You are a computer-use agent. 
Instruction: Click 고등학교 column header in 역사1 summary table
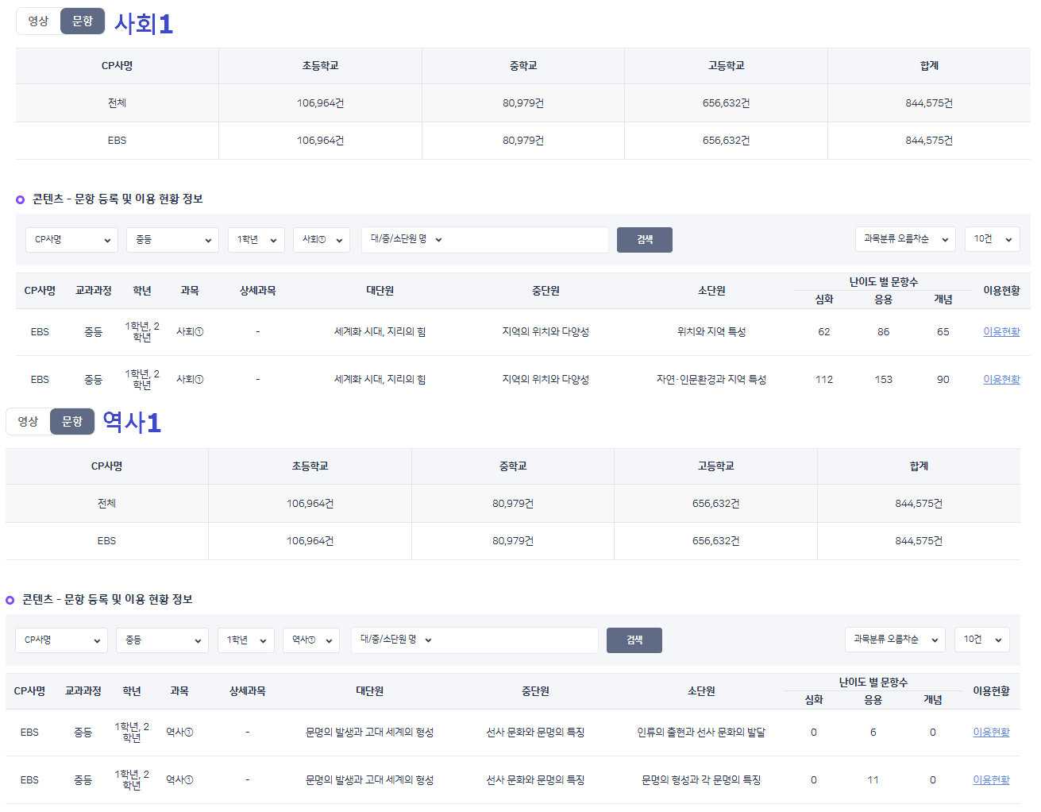click(x=715, y=466)
